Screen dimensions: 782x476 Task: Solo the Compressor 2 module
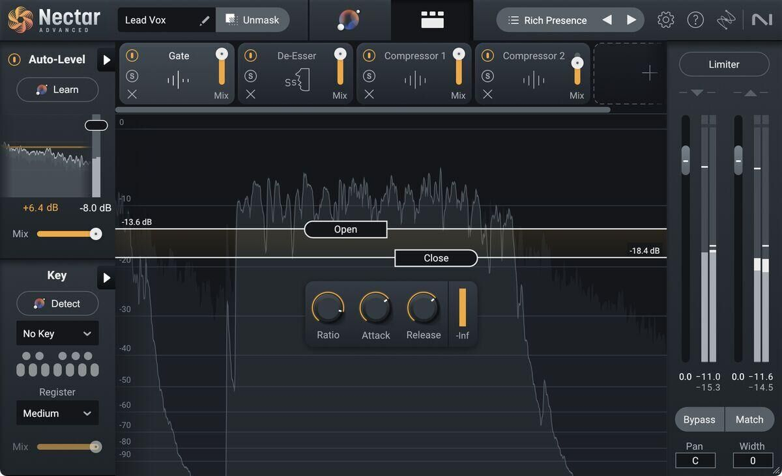[x=488, y=76]
